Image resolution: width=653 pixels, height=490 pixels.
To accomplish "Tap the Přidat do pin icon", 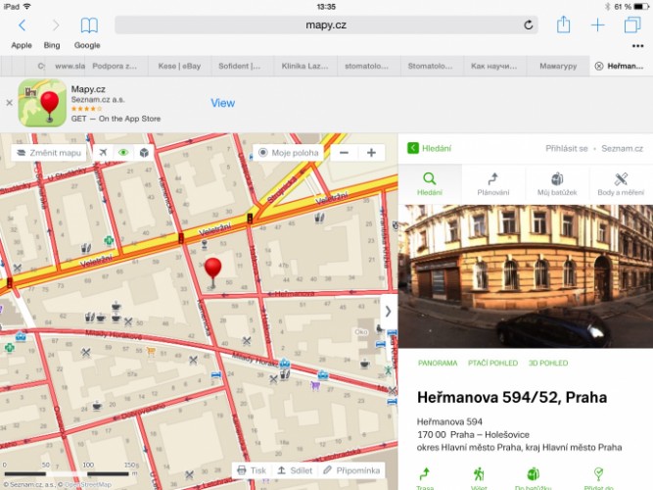I will [x=598, y=478].
